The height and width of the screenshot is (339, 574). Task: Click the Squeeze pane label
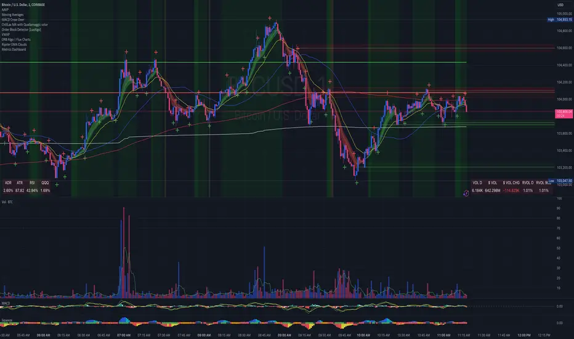7,321
